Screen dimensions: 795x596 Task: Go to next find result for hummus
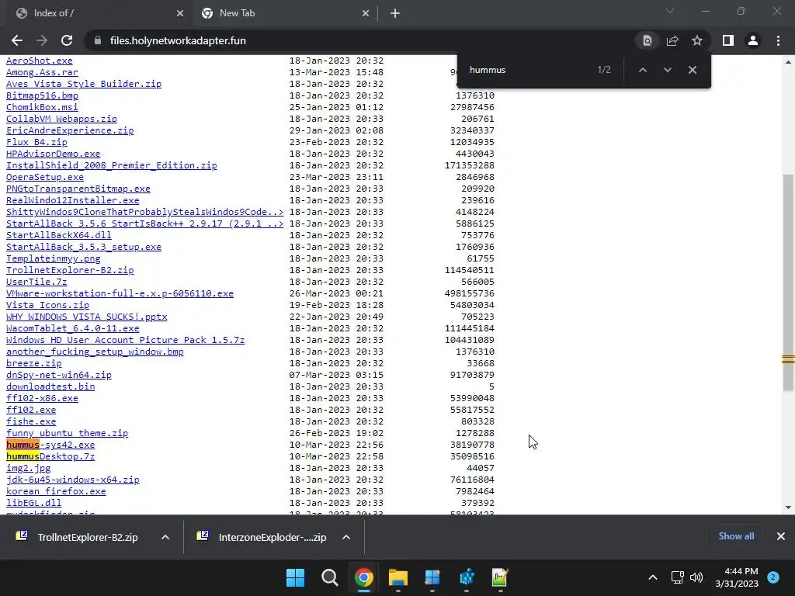coord(667,70)
